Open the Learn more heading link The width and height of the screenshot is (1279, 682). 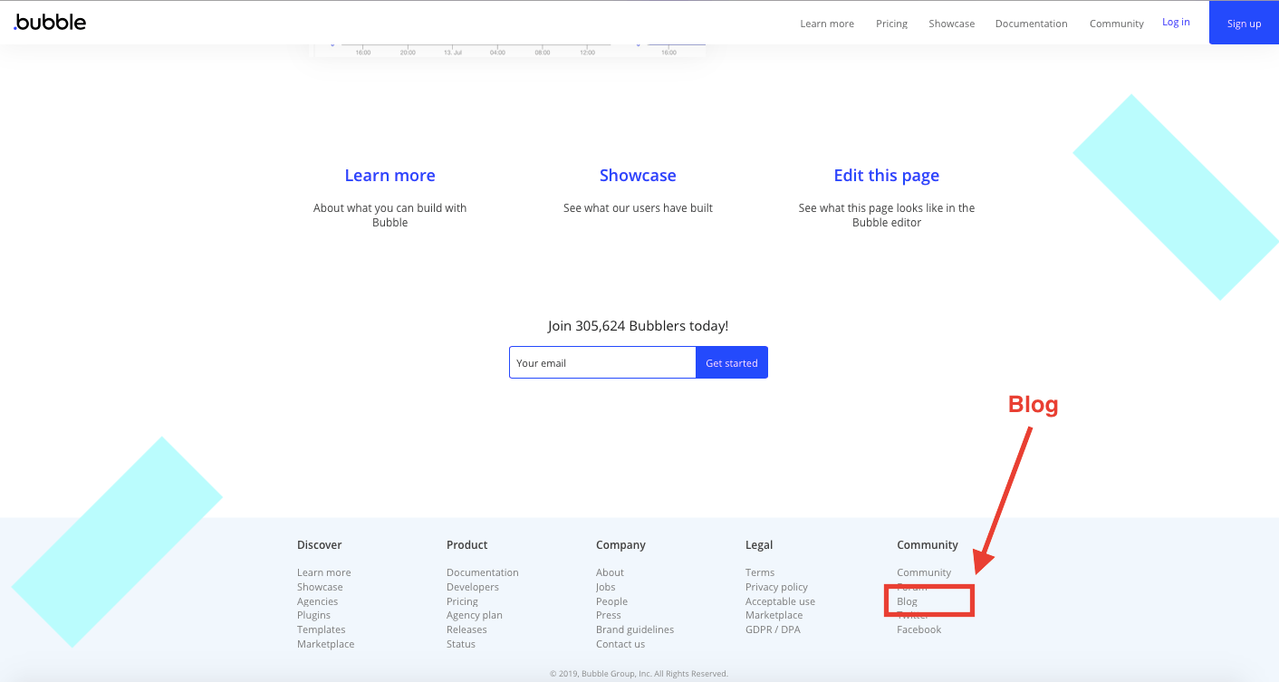click(x=389, y=175)
